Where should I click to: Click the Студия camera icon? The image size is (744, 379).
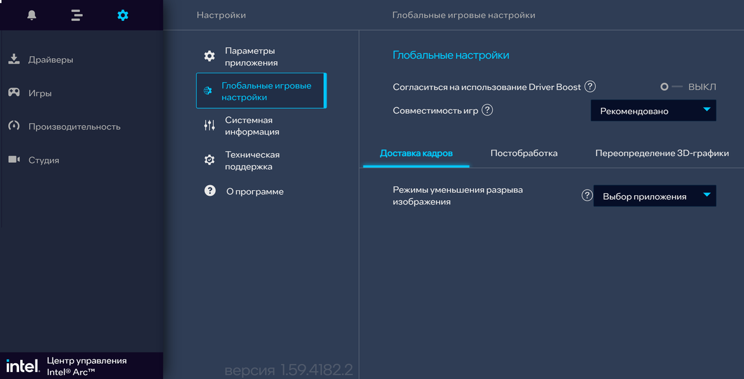pyautogui.click(x=14, y=160)
